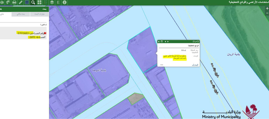The image size is (269, 119).
Task: Open the popup's three-dots actions menu
Action: pyautogui.click(x=162, y=65)
